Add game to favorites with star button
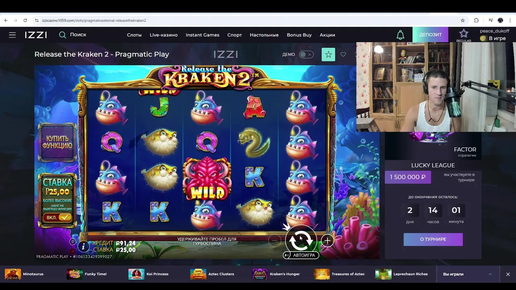516x290 pixels. pos(328,54)
